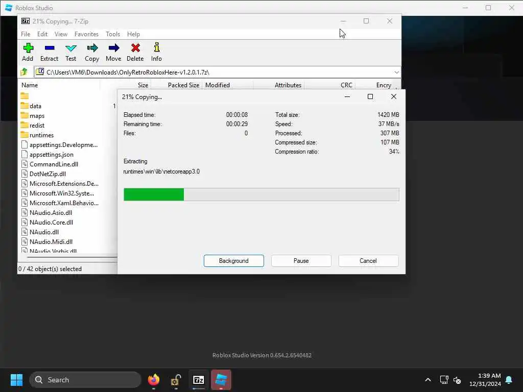Screen dimensions: 523x392
Task: Sort by the Packed Size column header
Action: (x=183, y=85)
